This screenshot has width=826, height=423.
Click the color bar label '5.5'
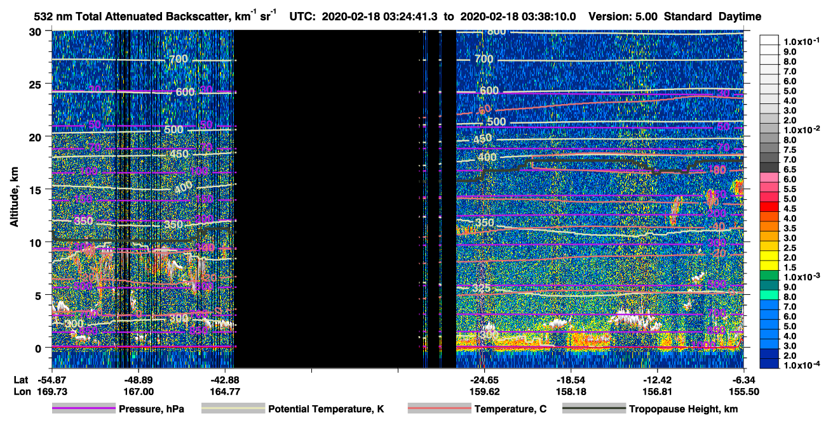pos(790,188)
